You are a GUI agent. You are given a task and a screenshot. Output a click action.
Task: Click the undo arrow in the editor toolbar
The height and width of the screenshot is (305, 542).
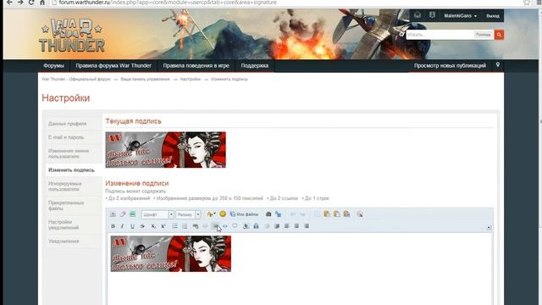(x=293, y=214)
